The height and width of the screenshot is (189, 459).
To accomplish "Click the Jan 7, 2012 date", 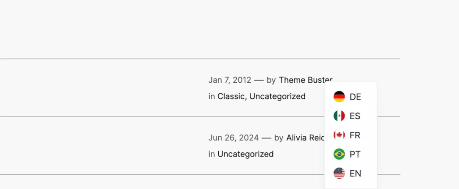I will pos(229,80).
